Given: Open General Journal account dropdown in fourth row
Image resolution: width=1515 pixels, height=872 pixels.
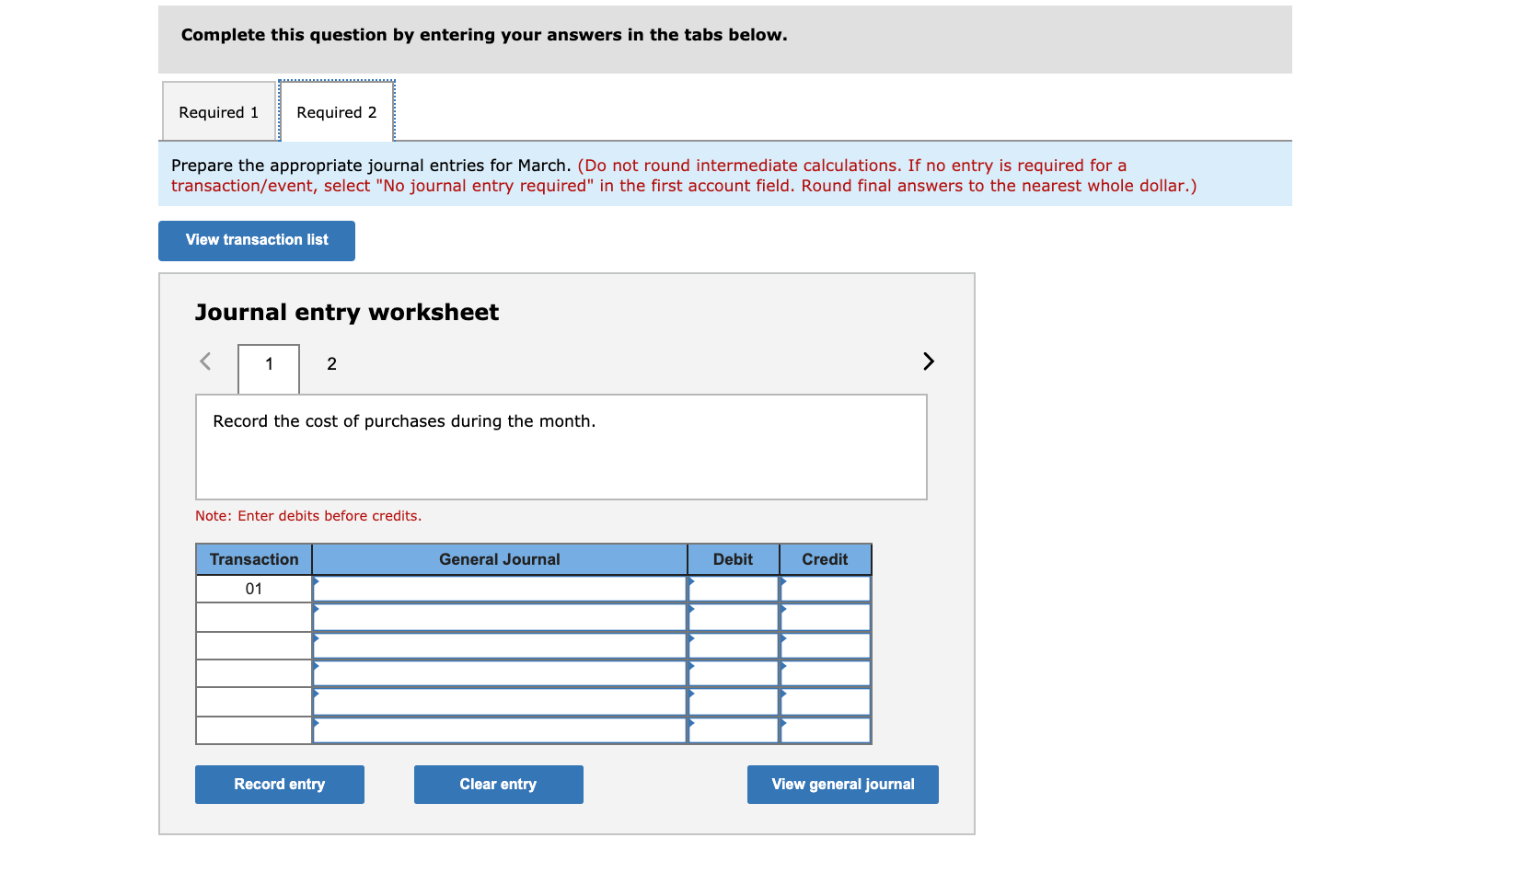Looking at the screenshot, I should coord(500,673).
